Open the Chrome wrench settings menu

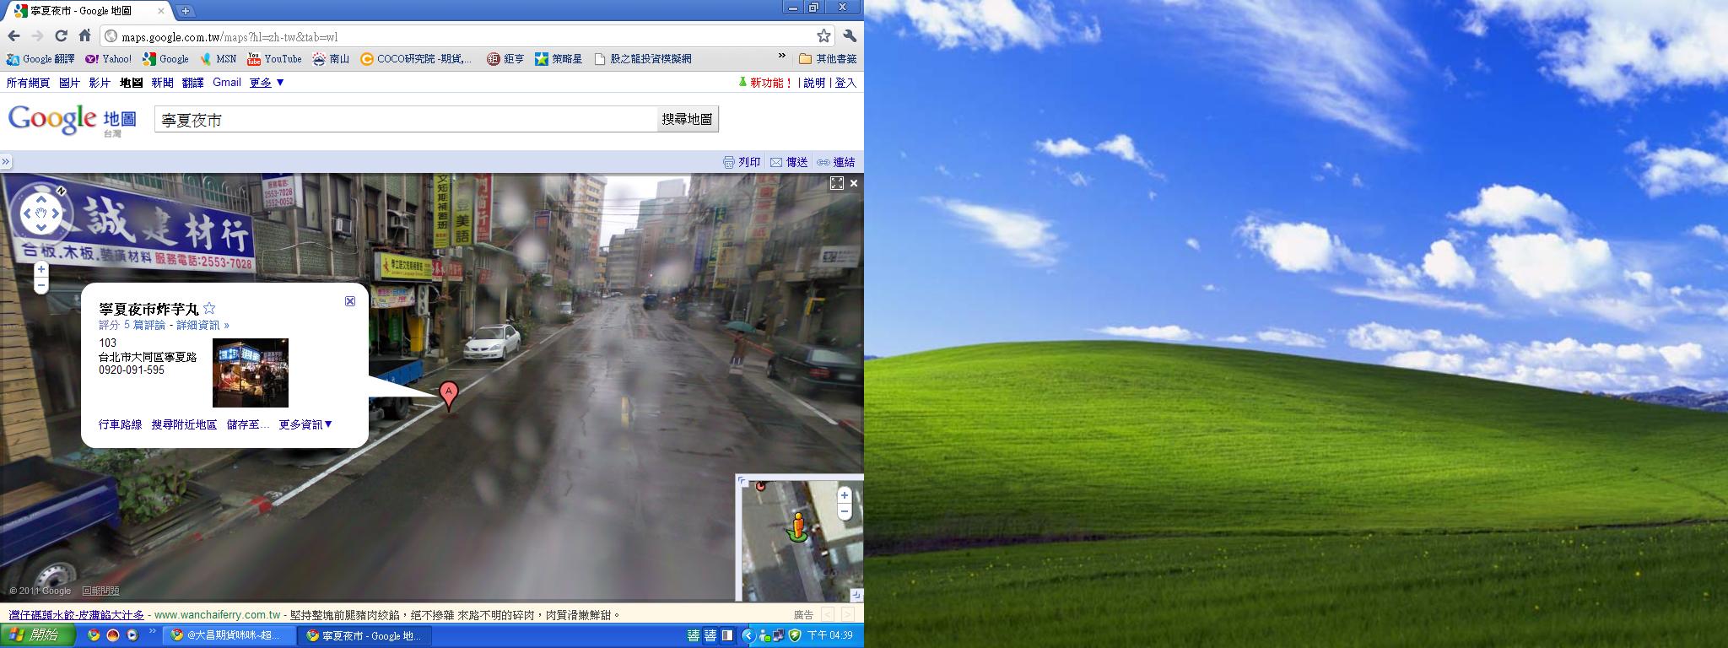(x=850, y=35)
